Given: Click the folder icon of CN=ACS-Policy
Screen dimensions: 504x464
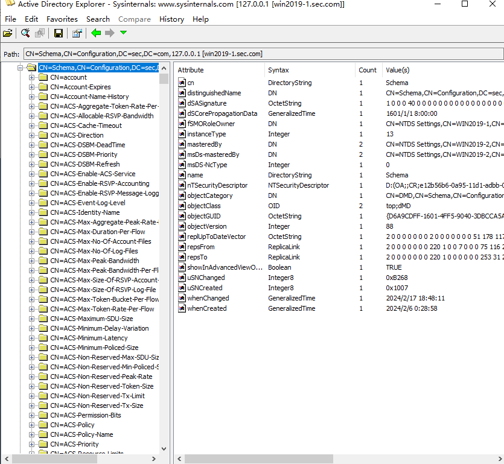Looking at the screenshot, I should [43, 425].
